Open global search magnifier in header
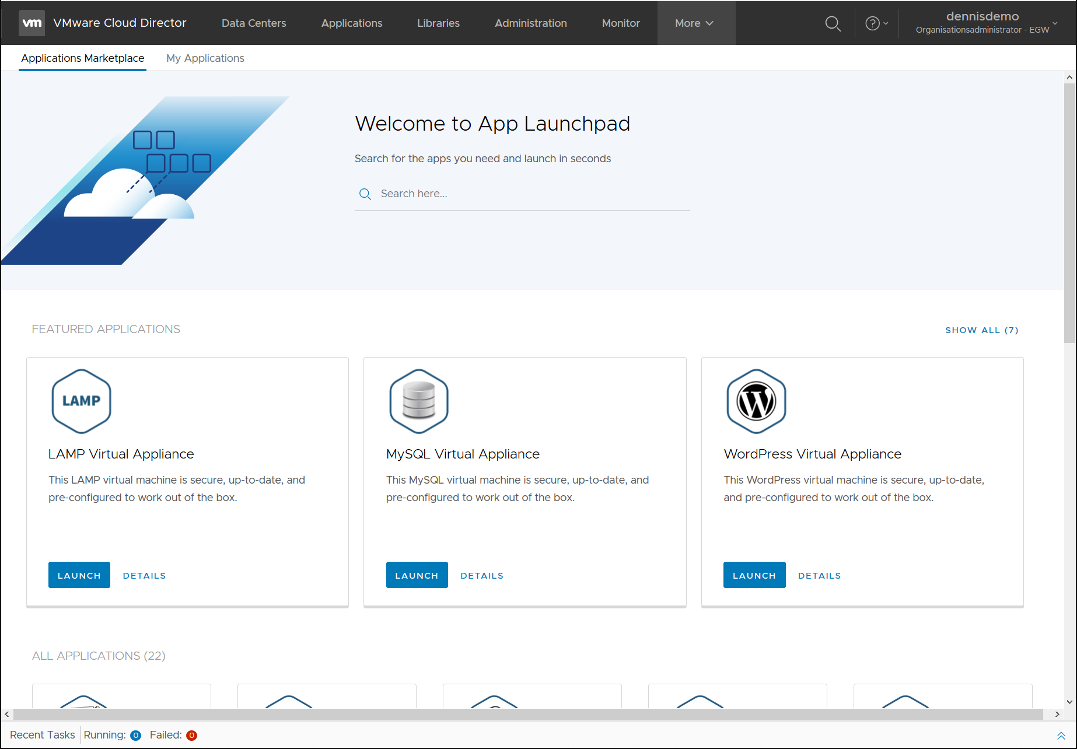The image size is (1077, 749). [x=833, y=23]
